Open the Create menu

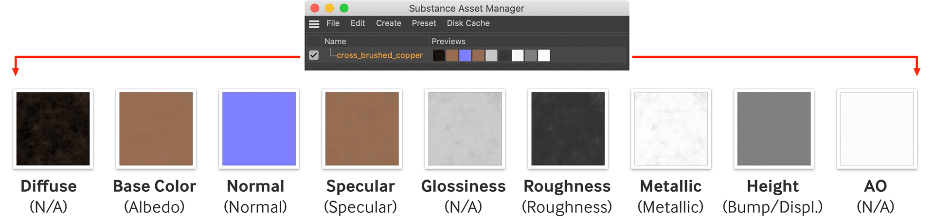pos(388,23)
